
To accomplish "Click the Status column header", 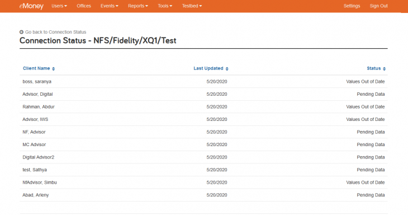I will point(374,68).
